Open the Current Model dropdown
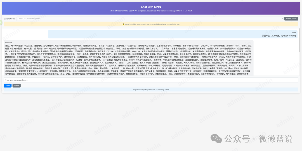The height and width of the screenshot is (151, 302). click(150, 19)
